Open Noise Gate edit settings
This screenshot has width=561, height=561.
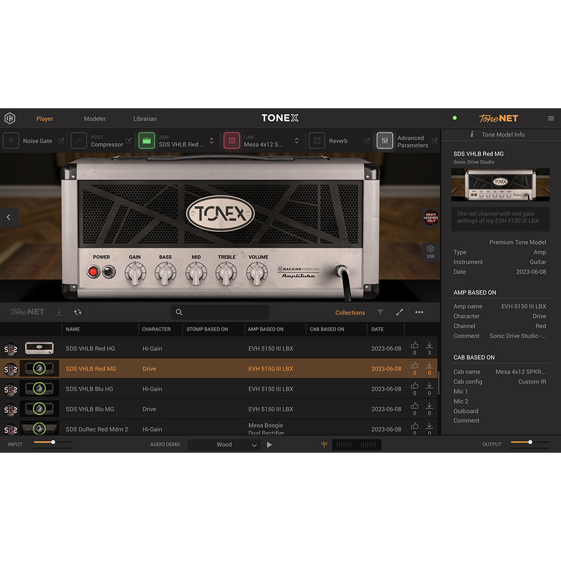(x=61, y=141)
